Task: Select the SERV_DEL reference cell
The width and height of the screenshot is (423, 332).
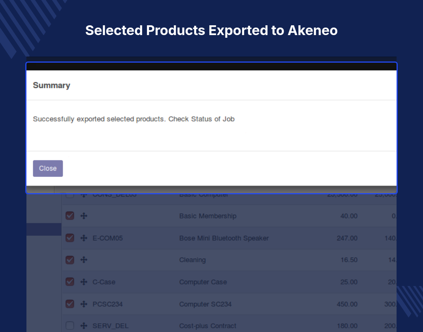Action: pyautogui.click(x=110, y=326)
